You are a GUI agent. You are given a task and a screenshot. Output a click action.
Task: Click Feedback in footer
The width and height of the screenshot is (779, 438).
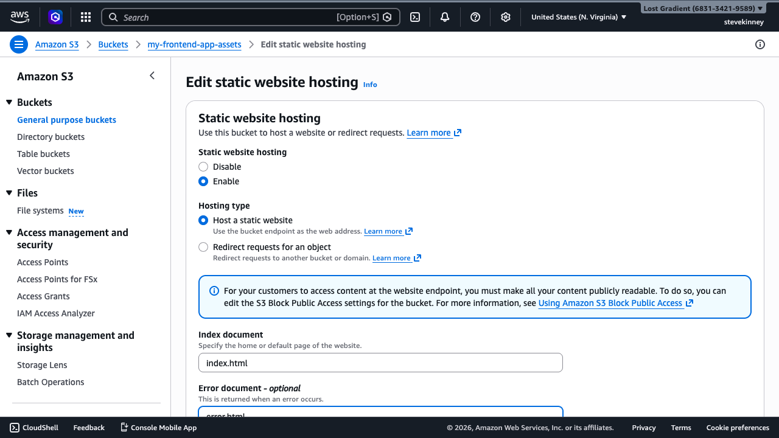[89, 428]
